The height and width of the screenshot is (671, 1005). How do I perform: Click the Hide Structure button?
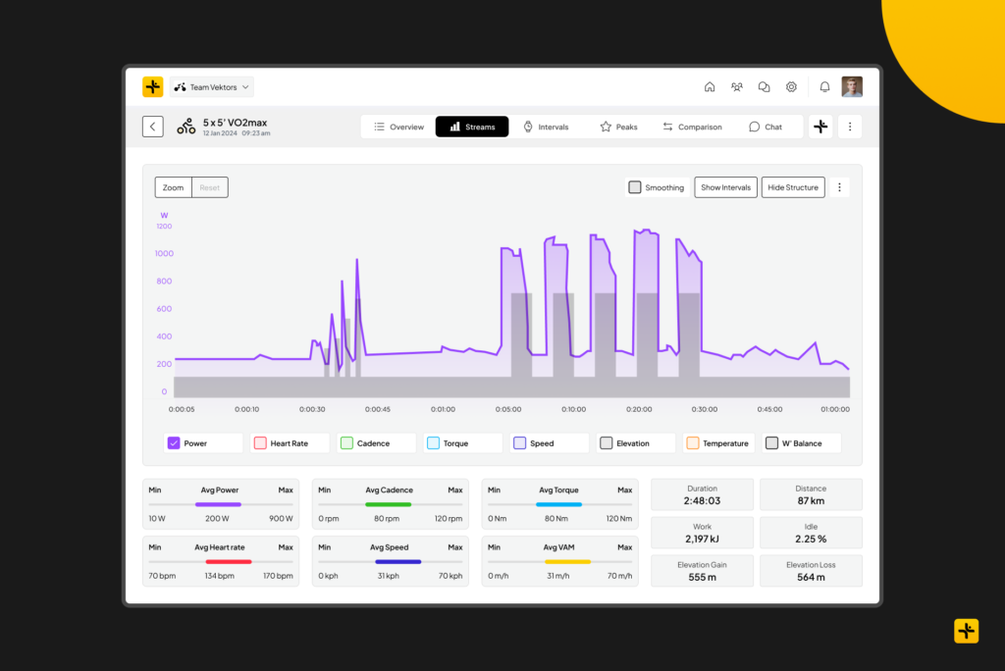click(793, 187)
